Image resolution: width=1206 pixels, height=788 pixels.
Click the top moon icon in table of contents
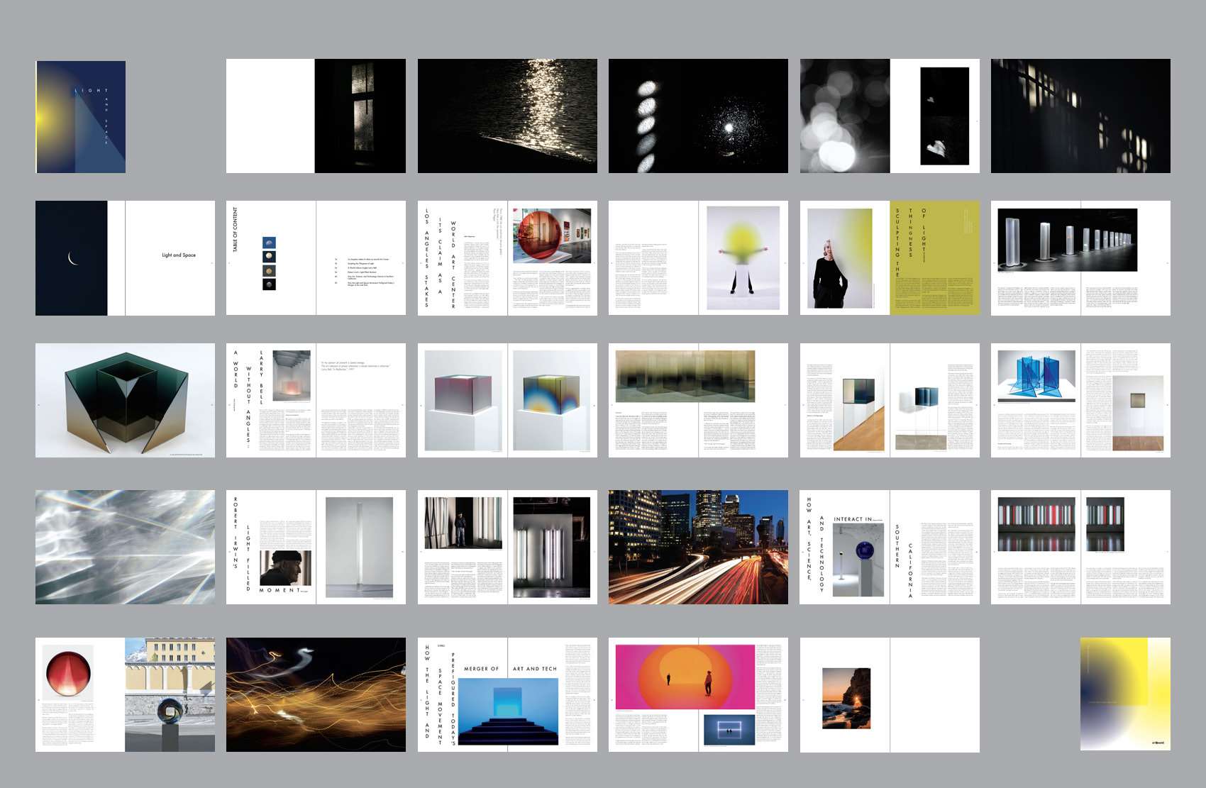[269, 243]
